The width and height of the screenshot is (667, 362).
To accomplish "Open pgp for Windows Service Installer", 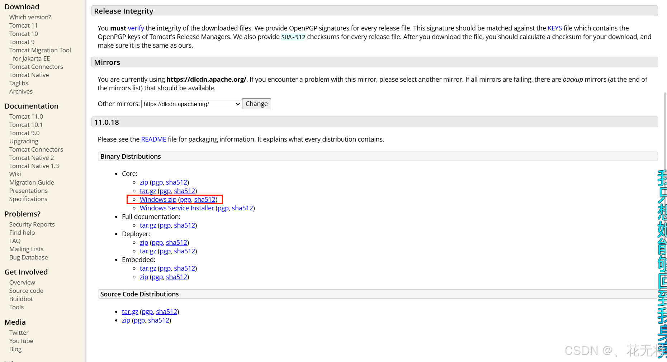I will [x=223, y=208].
